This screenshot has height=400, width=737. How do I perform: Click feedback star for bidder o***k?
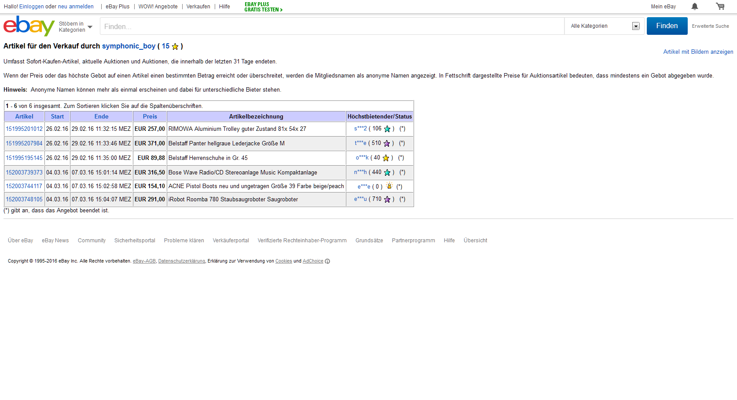click(x=386, y=158)
